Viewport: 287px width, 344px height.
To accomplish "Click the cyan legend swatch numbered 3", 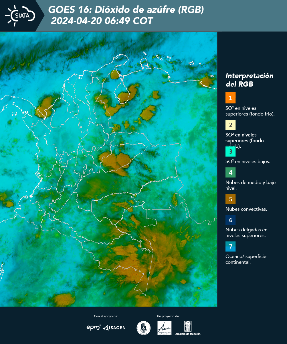I will pyautogui.click(x=230, y=151).
